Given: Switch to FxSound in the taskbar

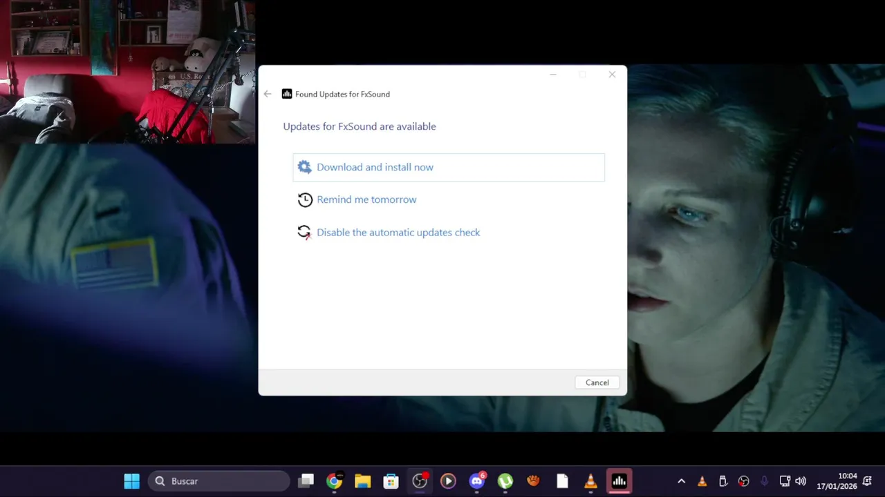Looking at the screenshot, I should point(619,481).
